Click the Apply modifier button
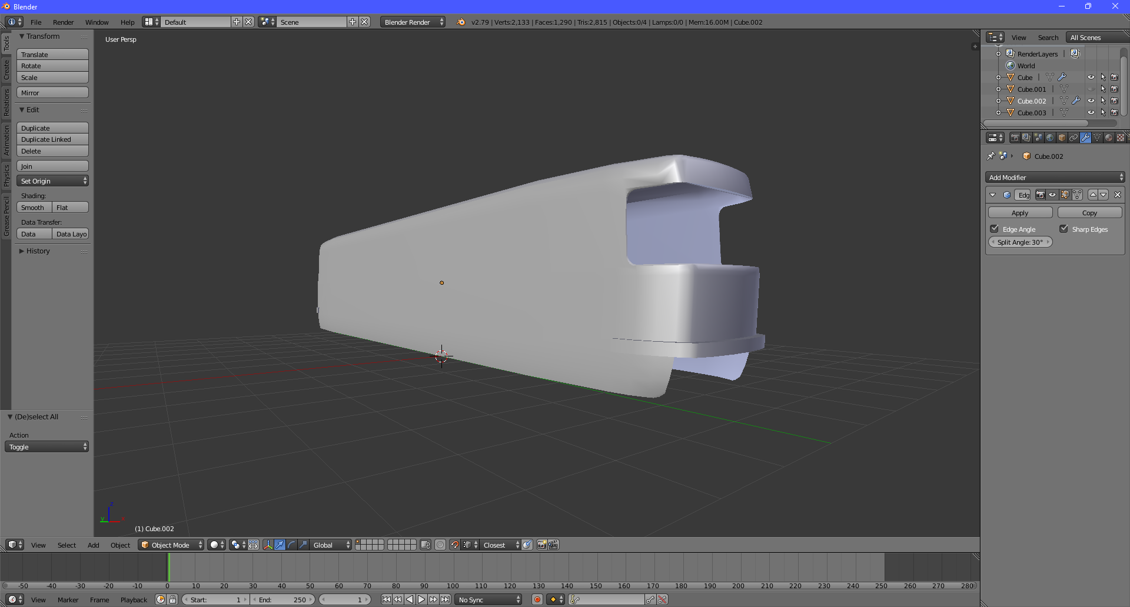 point(1020,213)
